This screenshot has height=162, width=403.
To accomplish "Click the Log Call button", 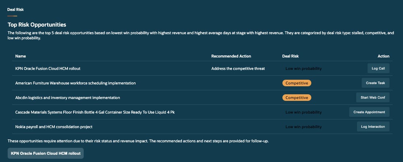I will tap(378, 68).
